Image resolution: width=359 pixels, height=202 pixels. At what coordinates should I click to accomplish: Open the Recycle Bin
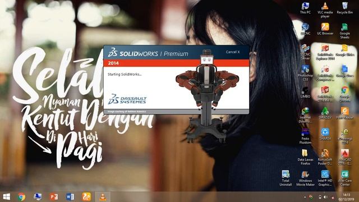[344, 8]
